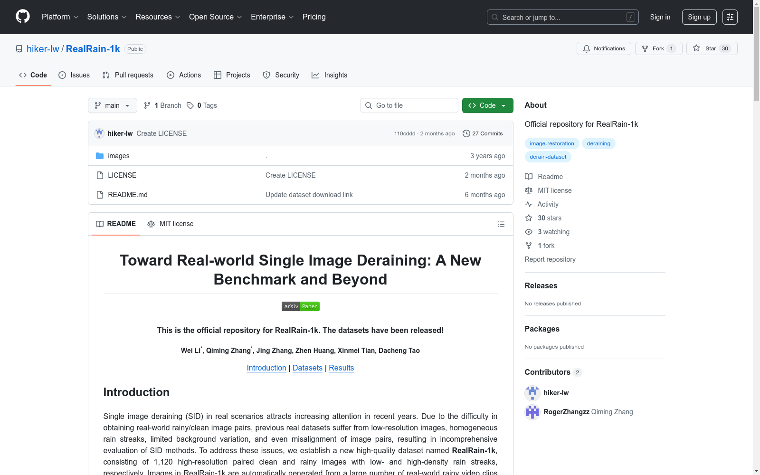The image size is (760, 475).
Task: Expand the Open Source menu
Action: tap(216, 17)
